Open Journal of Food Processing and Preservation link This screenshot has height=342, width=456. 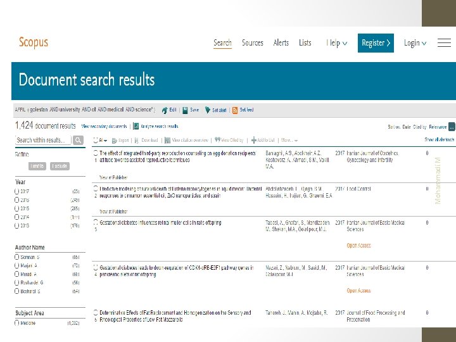point(376,316)
